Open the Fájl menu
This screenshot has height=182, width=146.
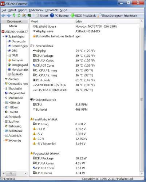pos(4,10)
